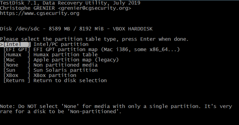This screenshot has height=125, width=239.
Task: Click the '>' selection cursor marker
Action: pyautogui.click(x=2, y=44)
